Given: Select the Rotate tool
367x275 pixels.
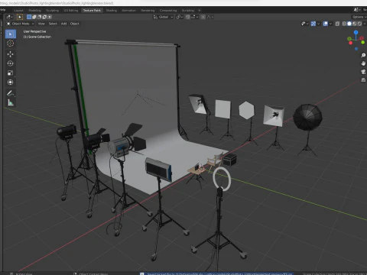Looking at the screenshot, I should pos(11,63).
